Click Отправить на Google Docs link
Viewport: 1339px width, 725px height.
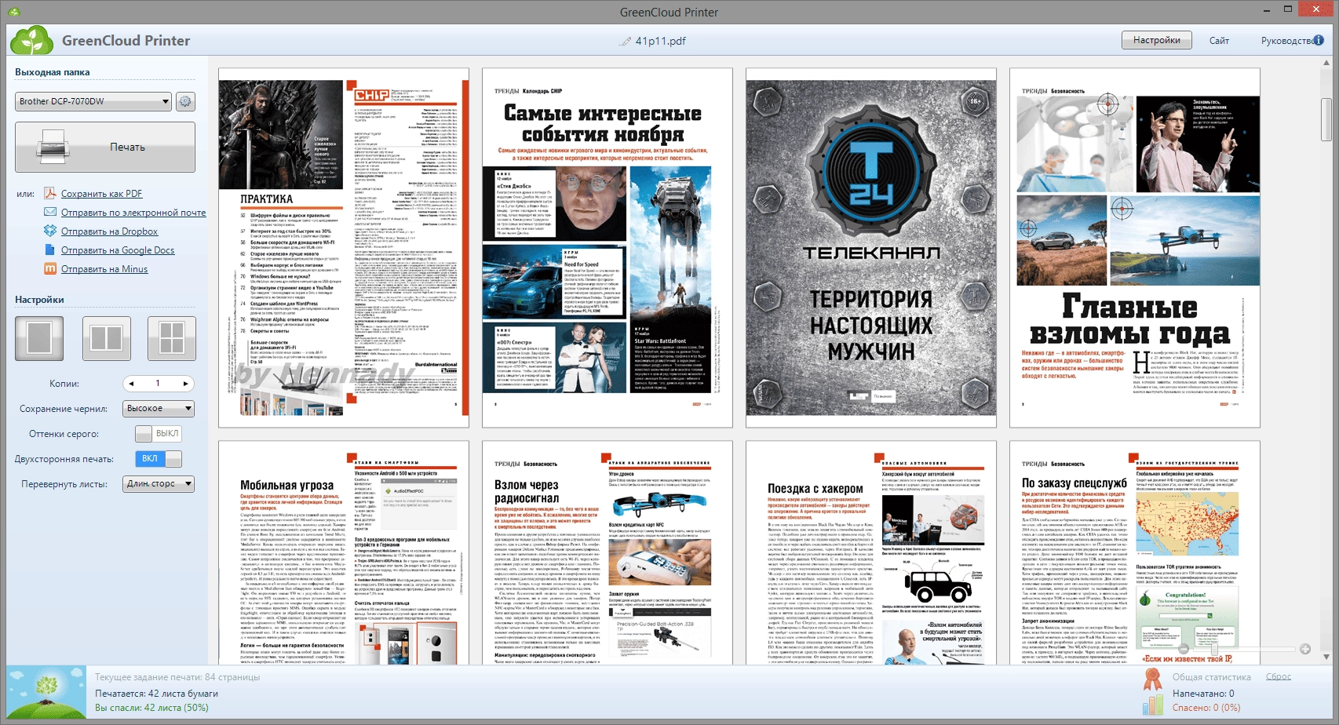pos(118,250)
